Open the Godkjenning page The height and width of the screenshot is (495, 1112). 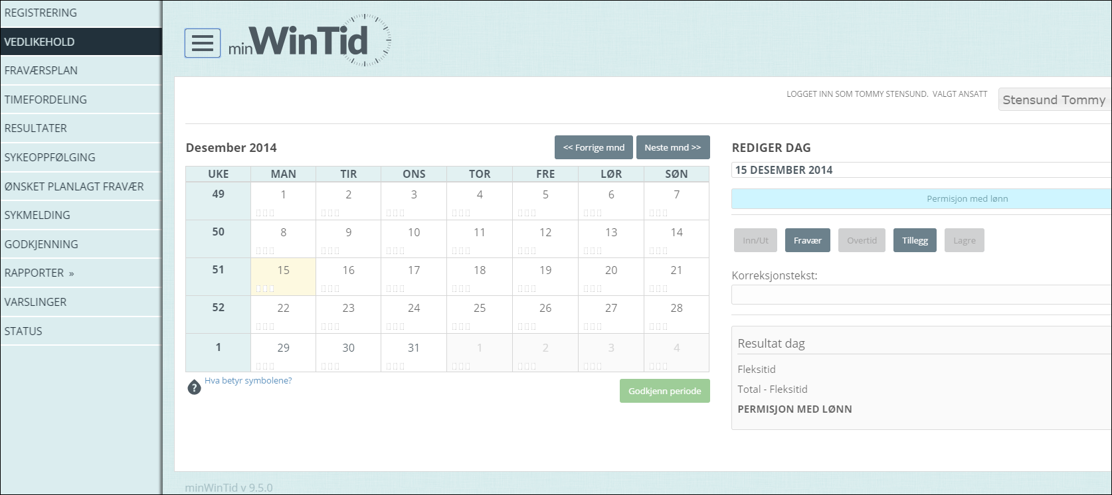point(81,244)
